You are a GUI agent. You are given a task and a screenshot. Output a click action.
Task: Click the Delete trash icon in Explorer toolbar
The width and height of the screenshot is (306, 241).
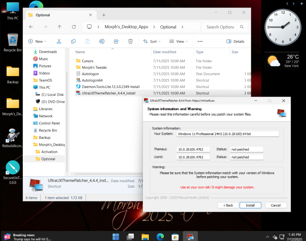[x=130, y=41]
